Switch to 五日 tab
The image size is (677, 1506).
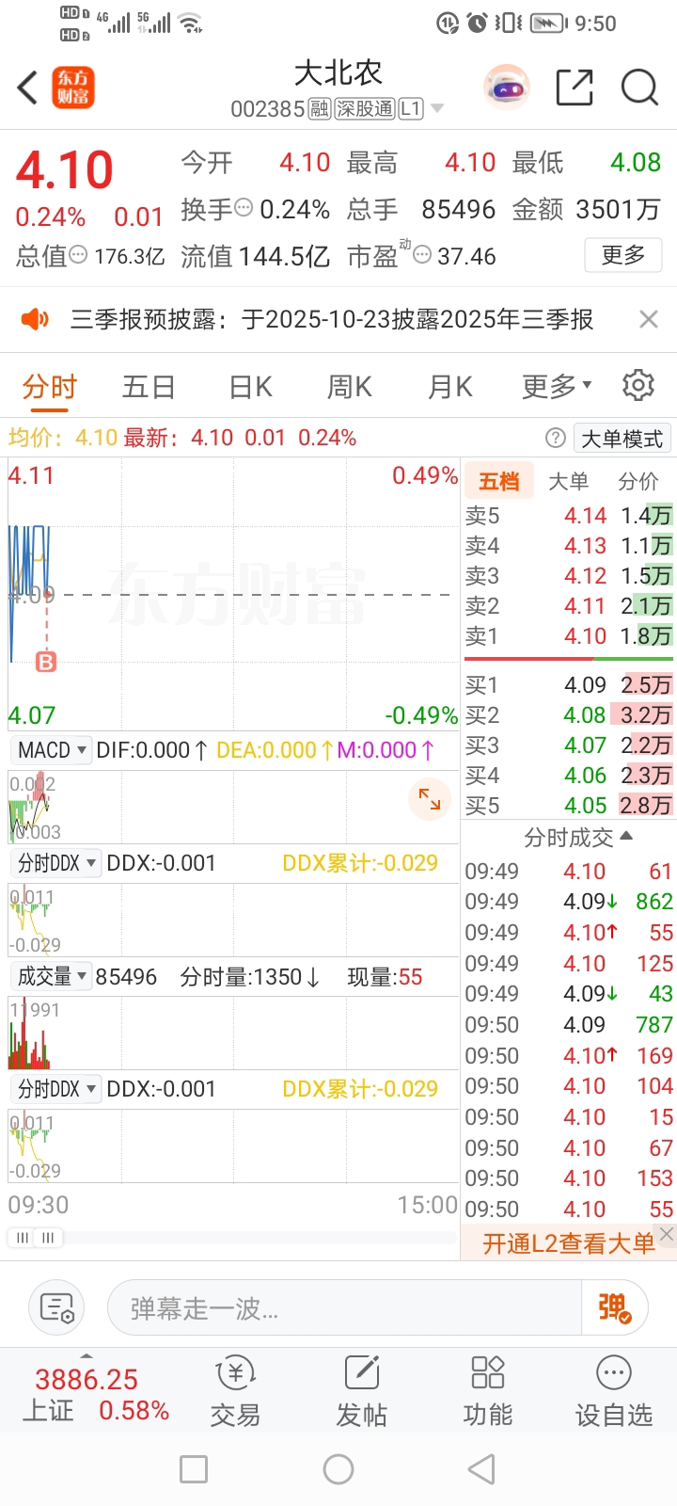click(x=149, y=386)
